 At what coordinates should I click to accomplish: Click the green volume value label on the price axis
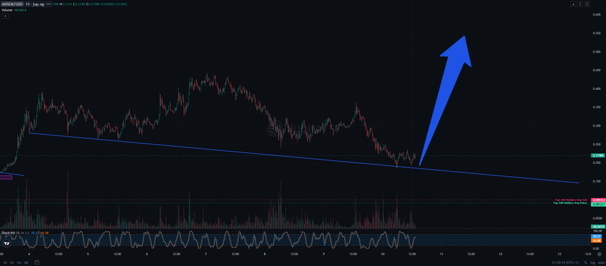click(x=597, y=227)
